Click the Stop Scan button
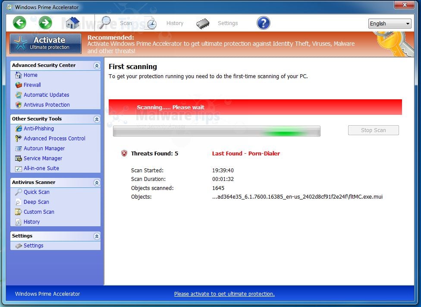The height and width of the screenshot is (307, 421). [x=373, y=130]
